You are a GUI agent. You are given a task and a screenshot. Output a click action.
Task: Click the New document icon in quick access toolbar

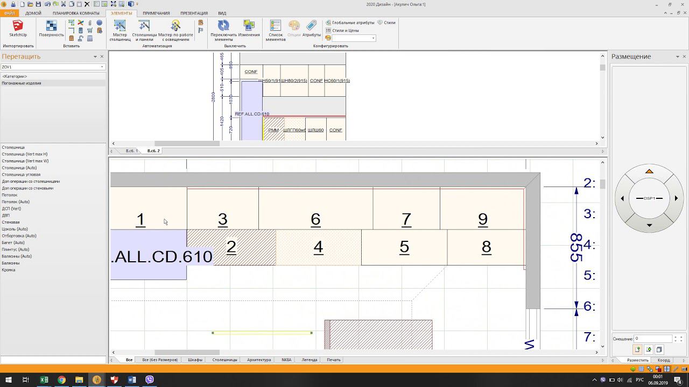pyautogui.click(x=22, y=4)
